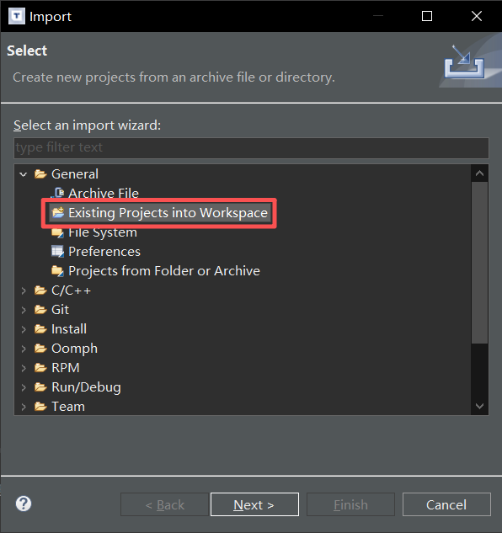Click the scroll up arrow in wizard list
This screenshot has width=502, height=533.
479,173
